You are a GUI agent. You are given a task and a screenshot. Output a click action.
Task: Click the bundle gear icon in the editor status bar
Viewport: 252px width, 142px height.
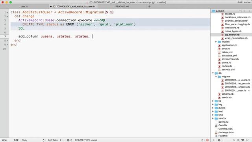pos(68,140)
